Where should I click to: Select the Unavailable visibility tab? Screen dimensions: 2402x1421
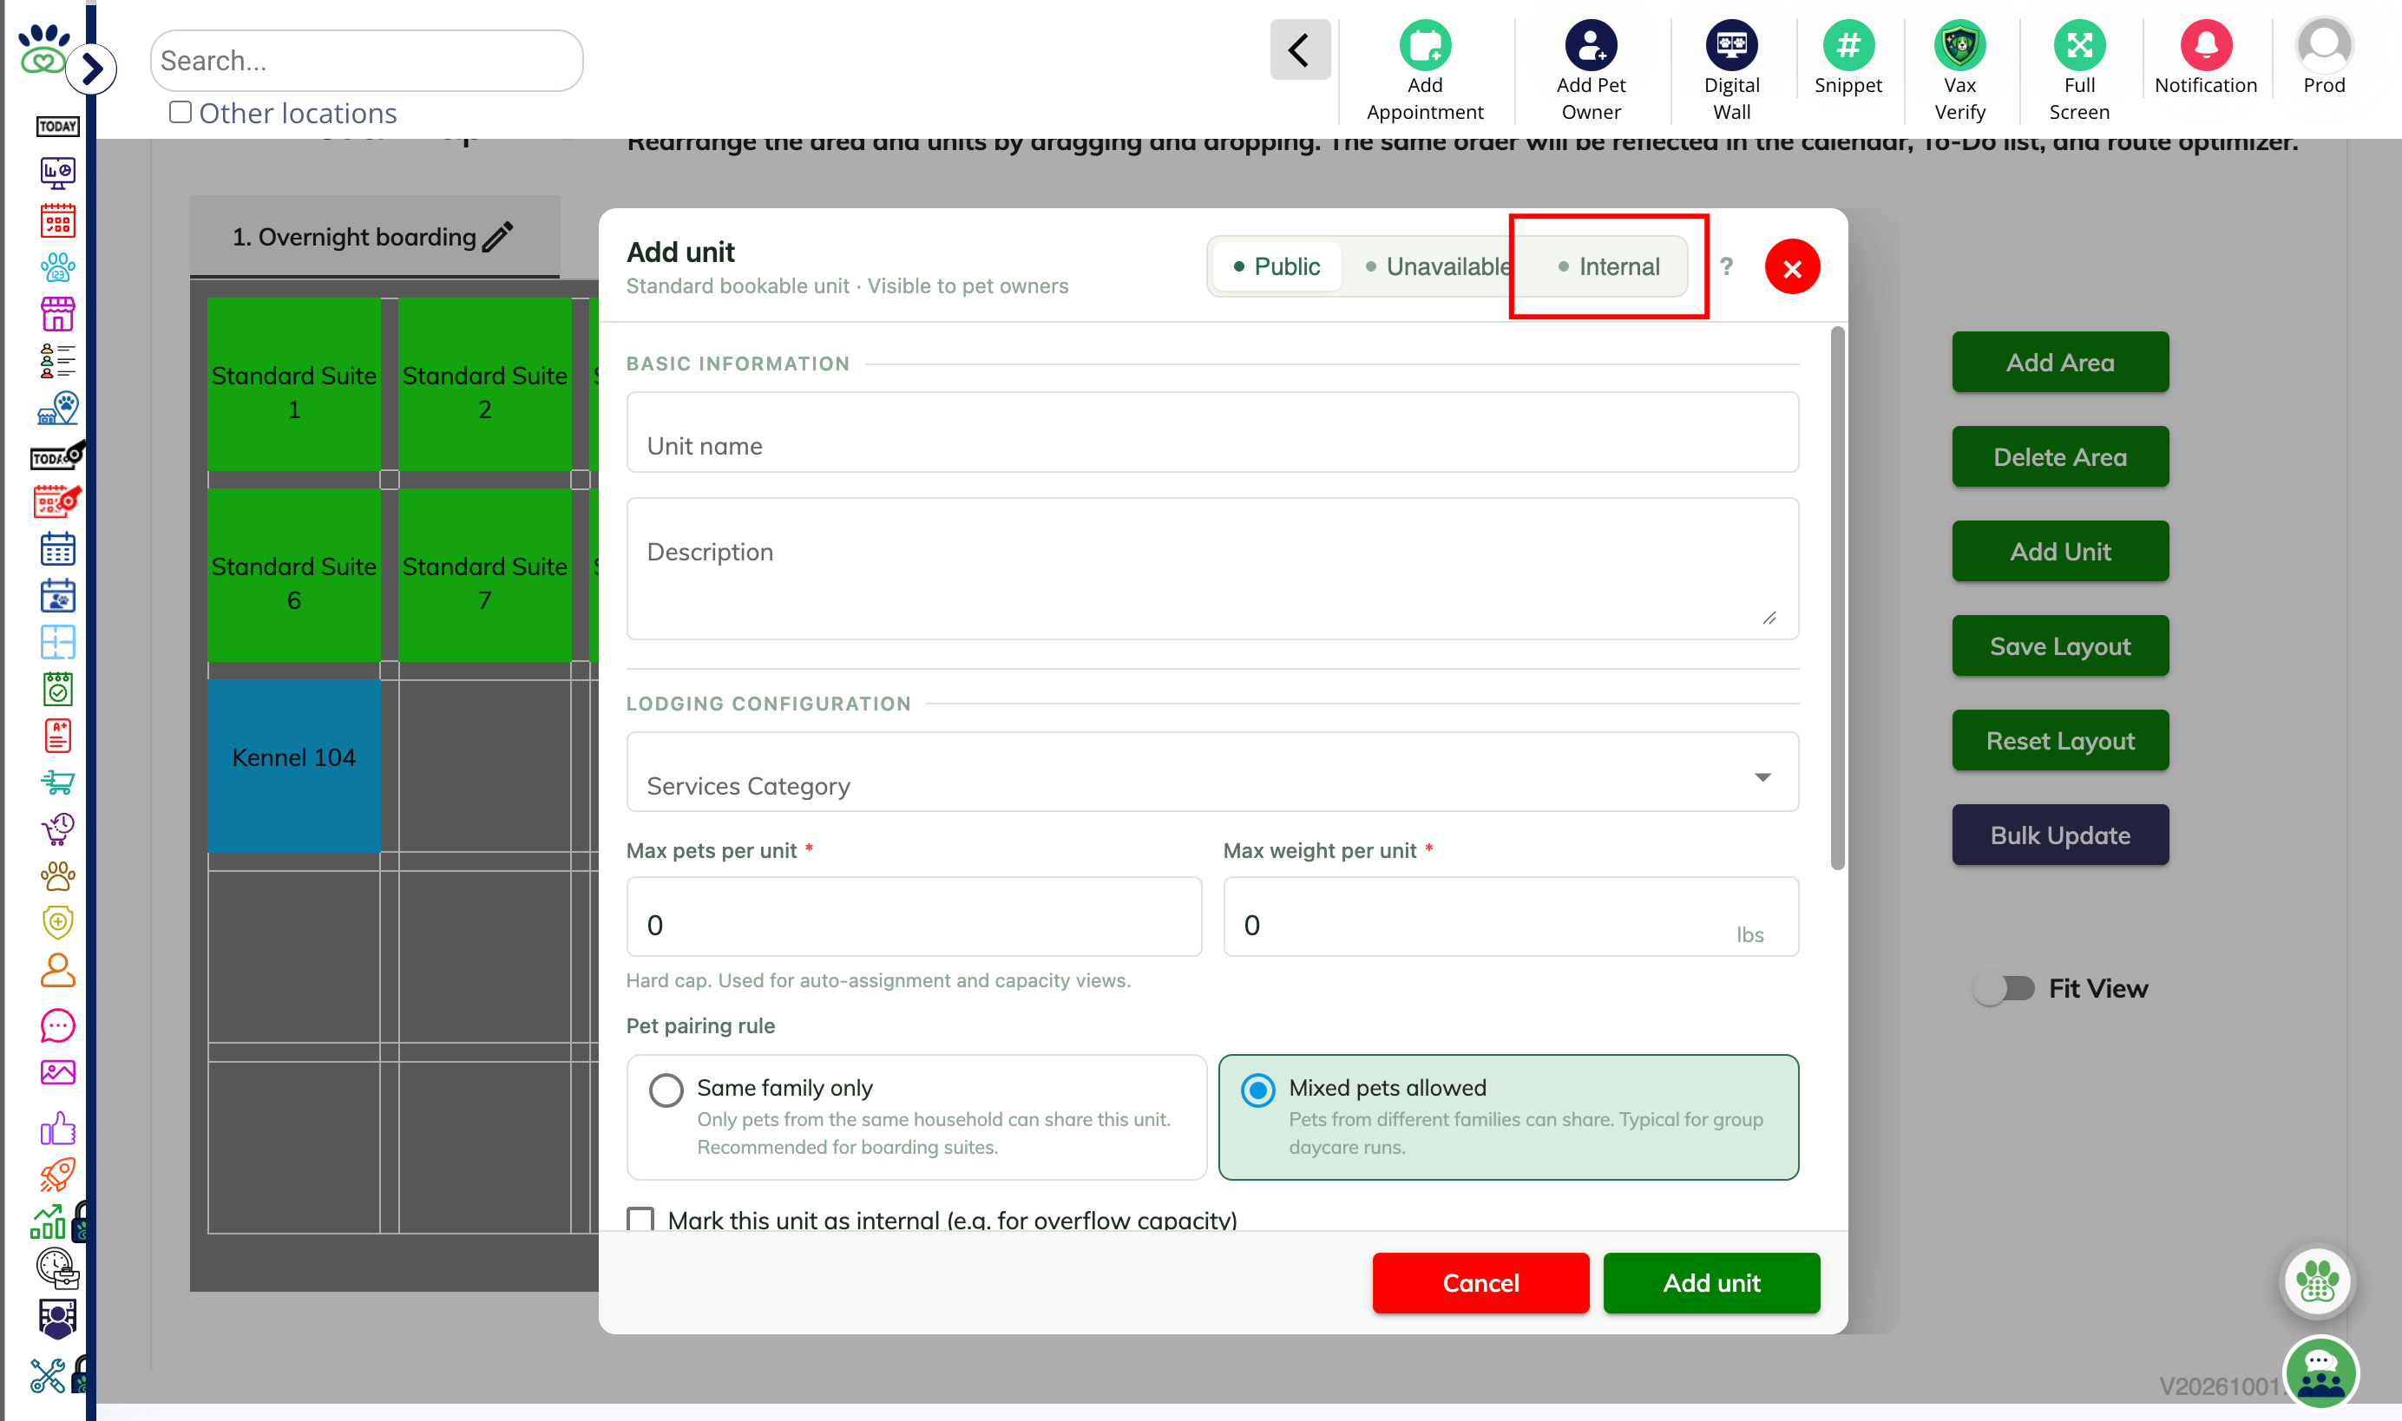(x=1437, y=266)
